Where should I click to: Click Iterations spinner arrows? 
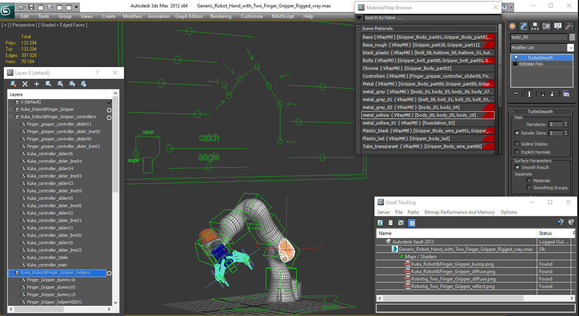566,124
